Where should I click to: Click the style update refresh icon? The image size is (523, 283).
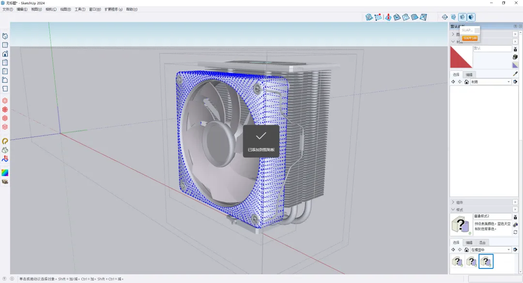click(x=515, y=232)
